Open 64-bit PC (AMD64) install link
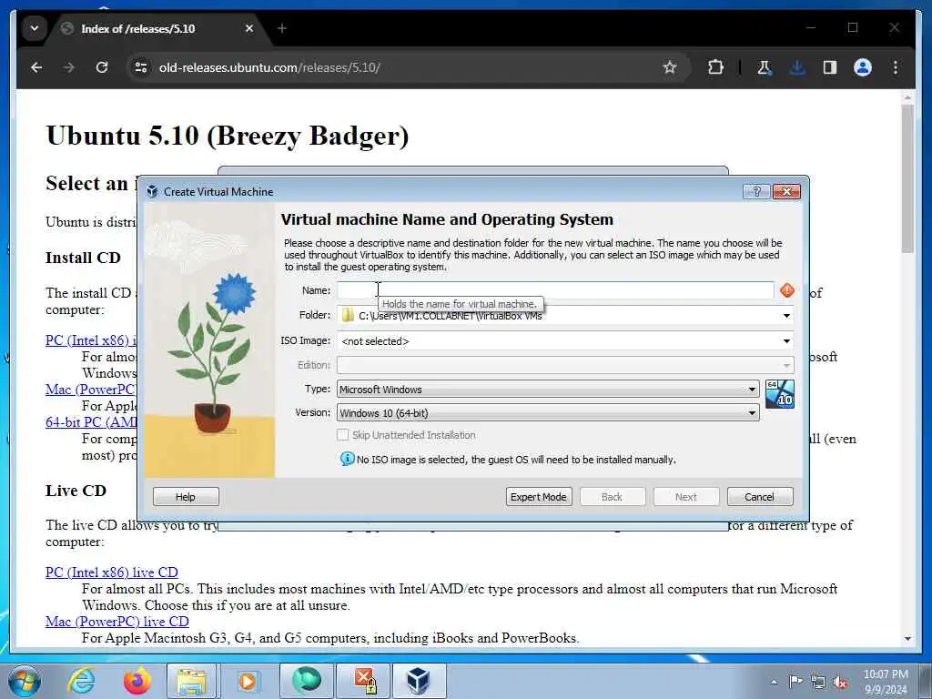The height and width of the screenshot is (699, 932). (91, 422)
